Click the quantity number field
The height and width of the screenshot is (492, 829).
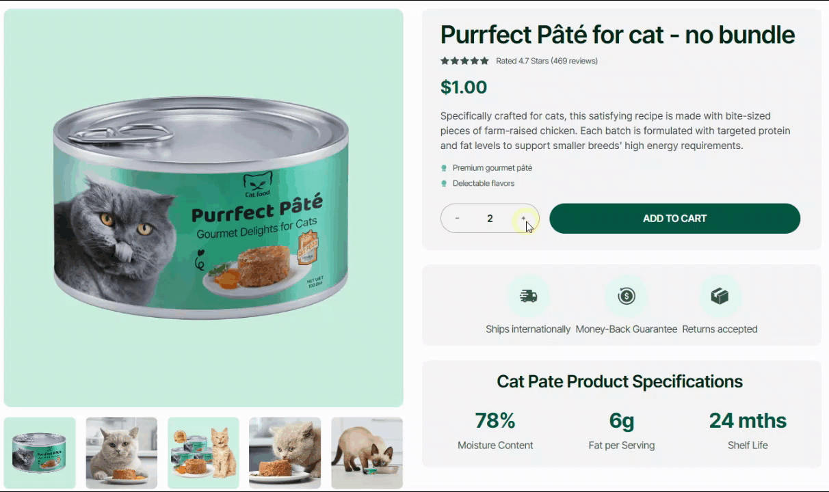[490, 219]
